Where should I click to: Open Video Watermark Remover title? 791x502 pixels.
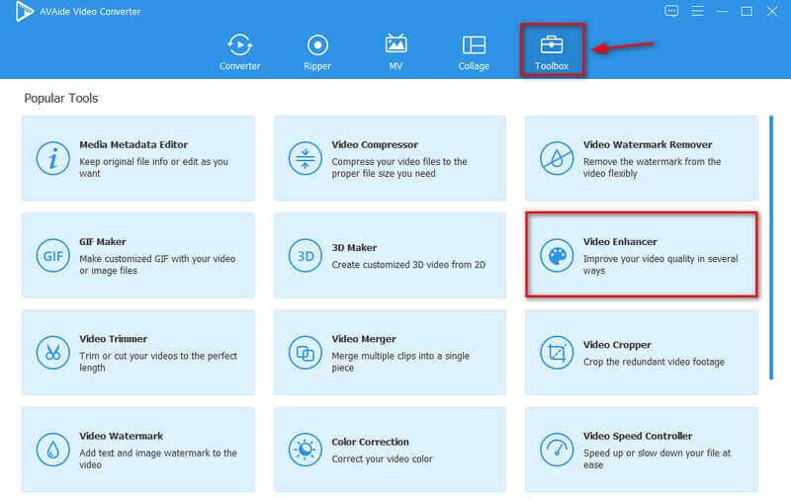click(x=648, y=144)
